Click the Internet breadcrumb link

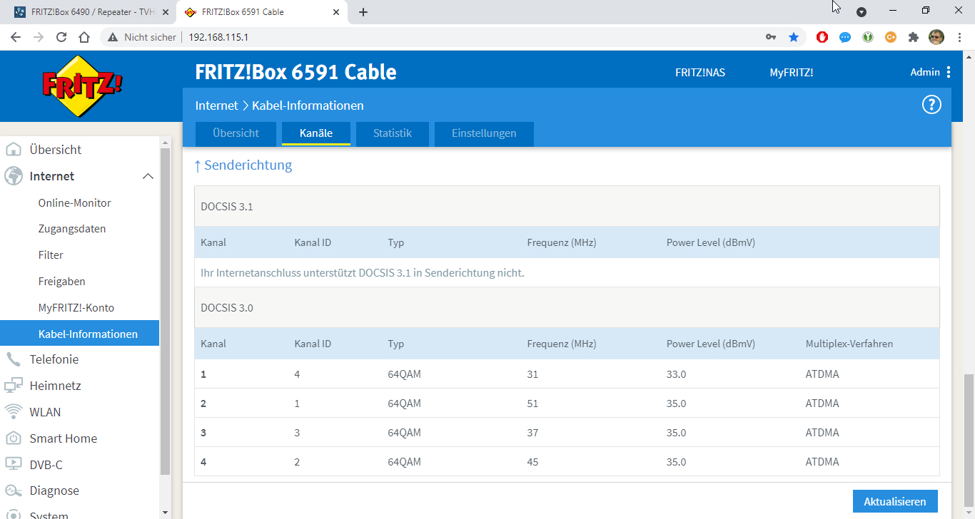(x=216, y=106)
